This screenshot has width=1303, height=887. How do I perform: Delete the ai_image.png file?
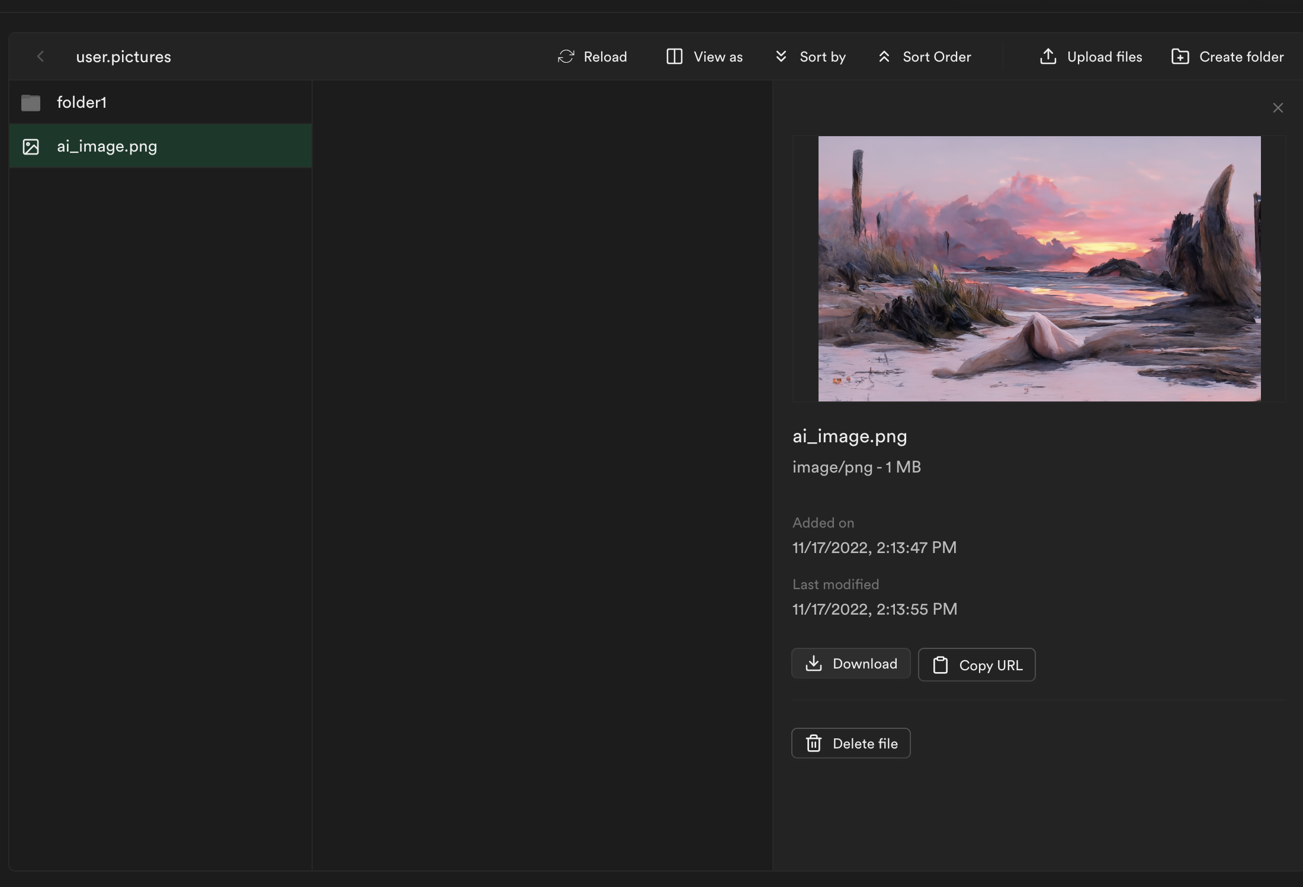click(x=851, y=743)
